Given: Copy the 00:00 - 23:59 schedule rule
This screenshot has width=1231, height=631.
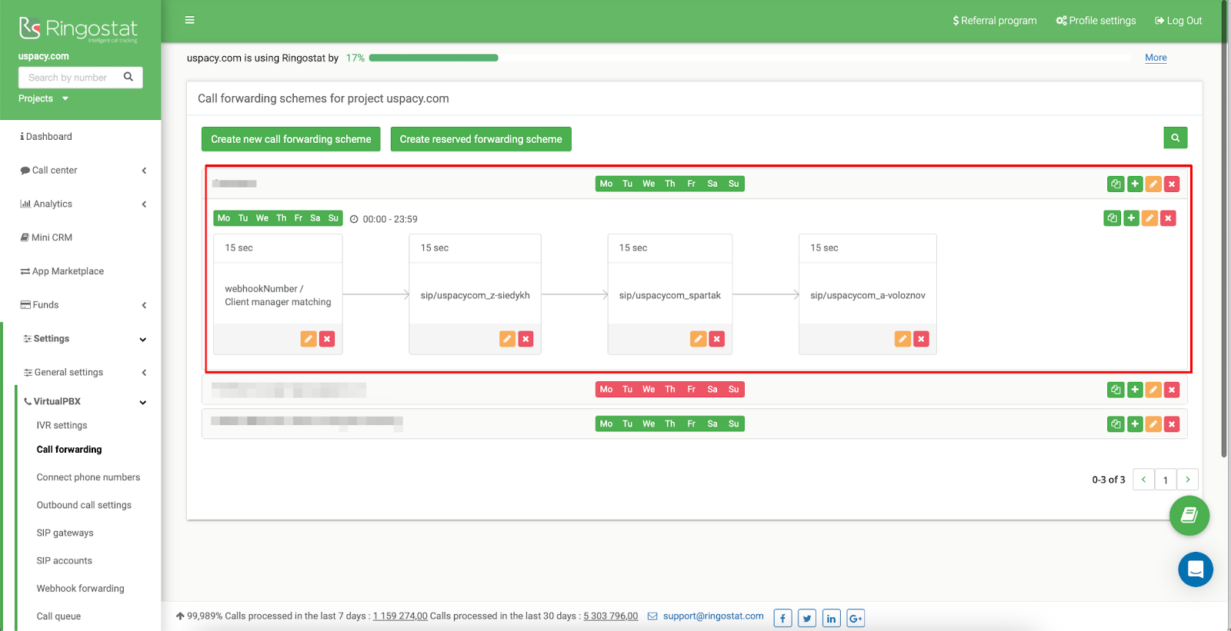Looking at the screenshot, I should pyautogui.click(x=1112, y=218).
